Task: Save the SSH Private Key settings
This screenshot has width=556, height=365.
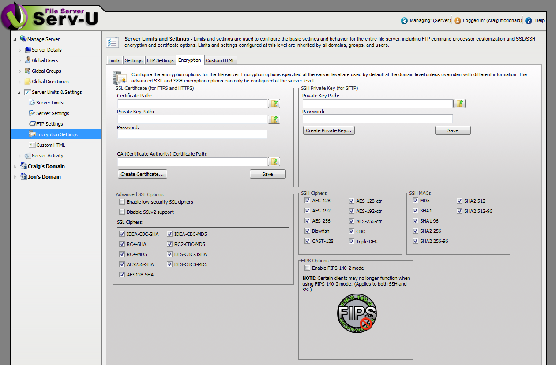Action: [453, 130]
